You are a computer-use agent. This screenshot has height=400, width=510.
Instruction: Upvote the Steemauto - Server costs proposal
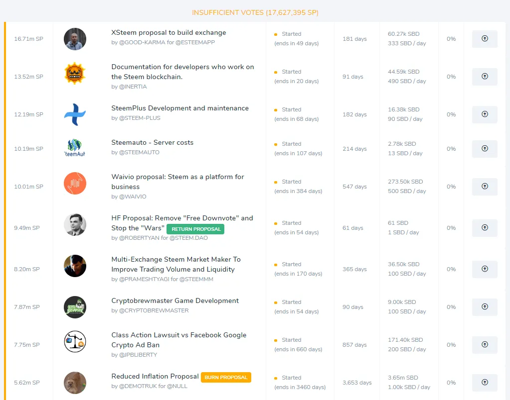tap(485, 149)
